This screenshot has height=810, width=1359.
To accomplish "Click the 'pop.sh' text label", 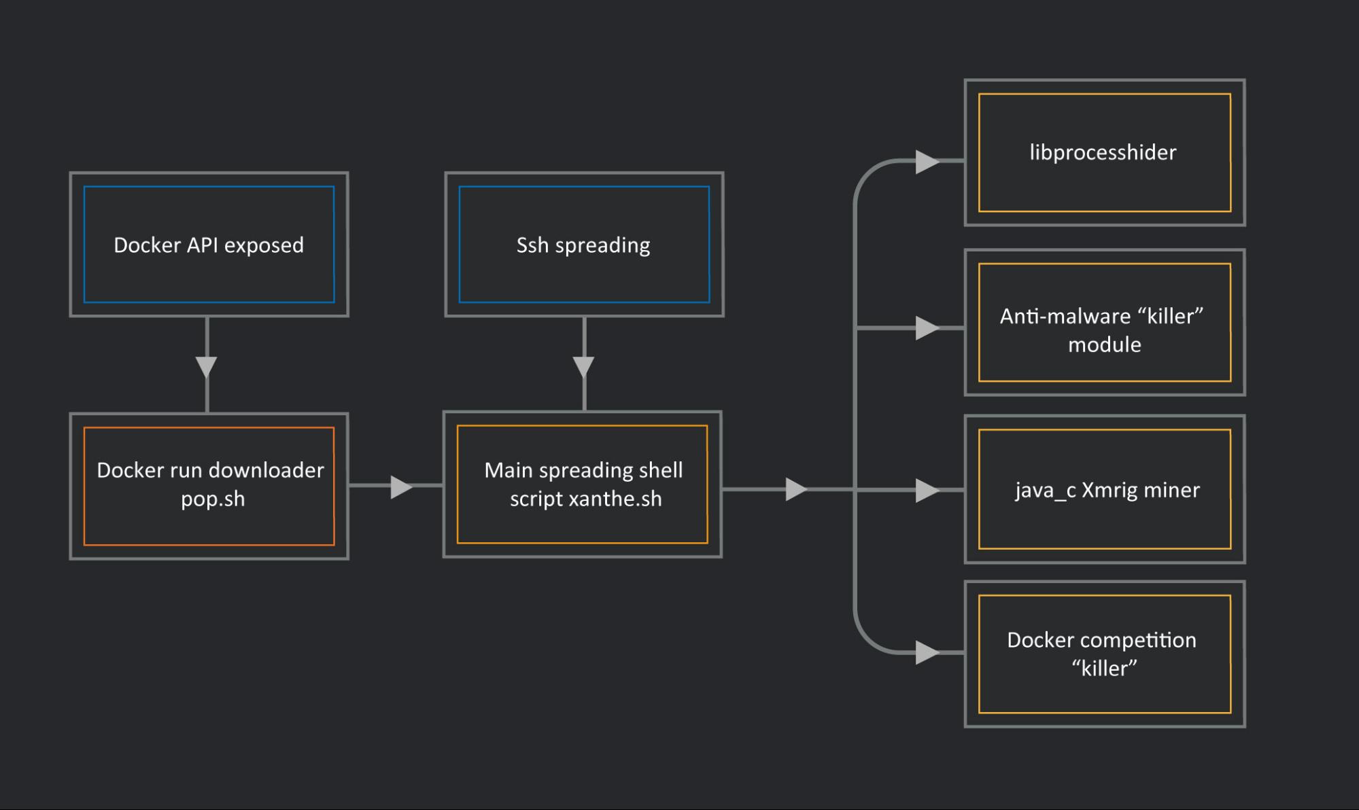I will (x=213, y=499).
